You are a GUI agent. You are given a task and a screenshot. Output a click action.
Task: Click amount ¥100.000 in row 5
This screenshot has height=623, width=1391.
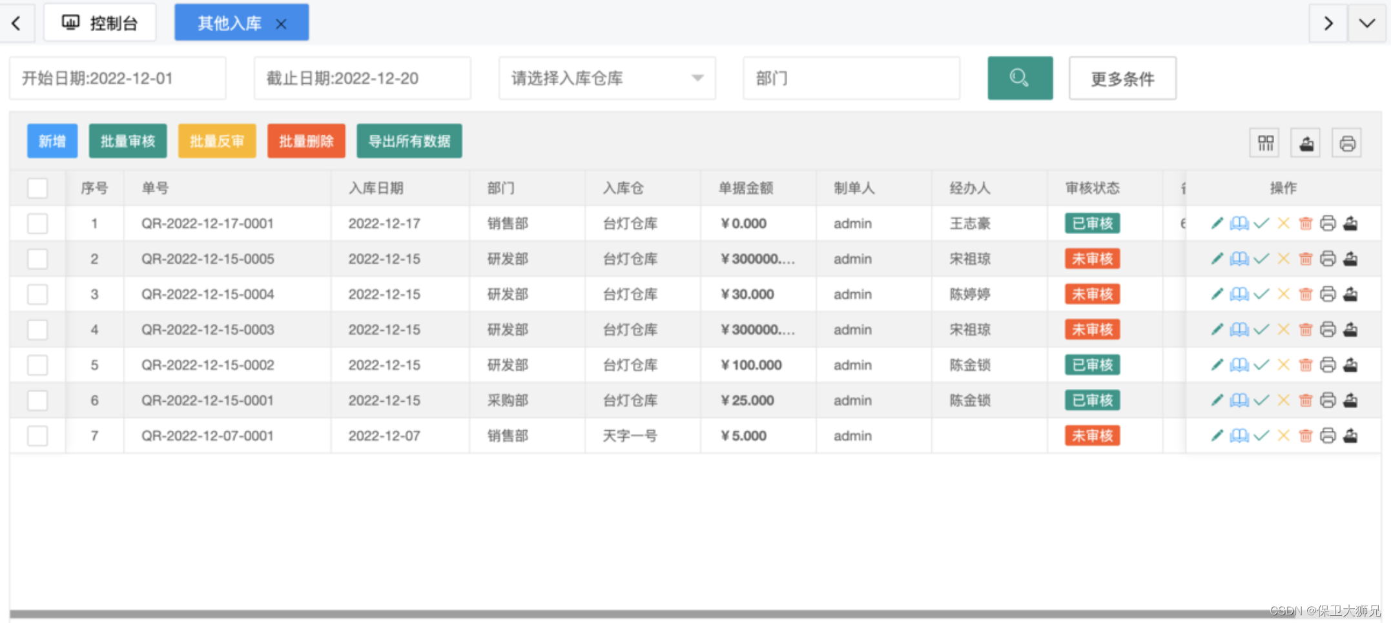751,365
